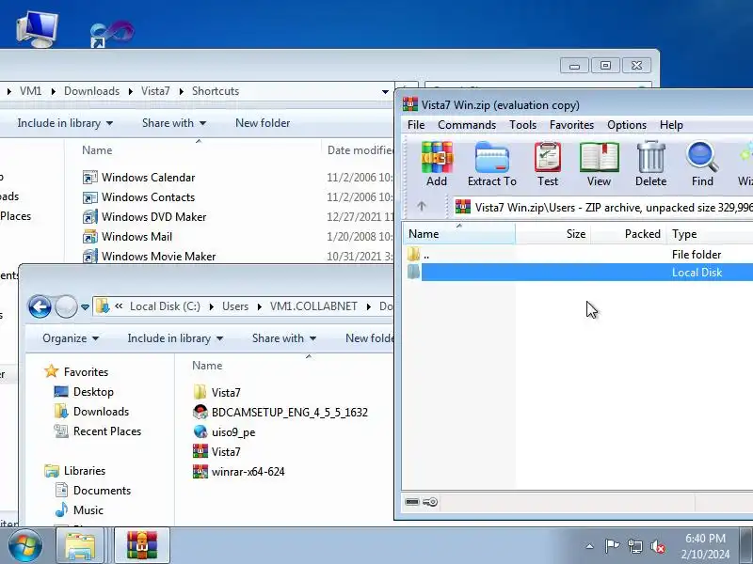Click Name column header in front Explorer
753x564 pixels.
click(x=207, y=366)
